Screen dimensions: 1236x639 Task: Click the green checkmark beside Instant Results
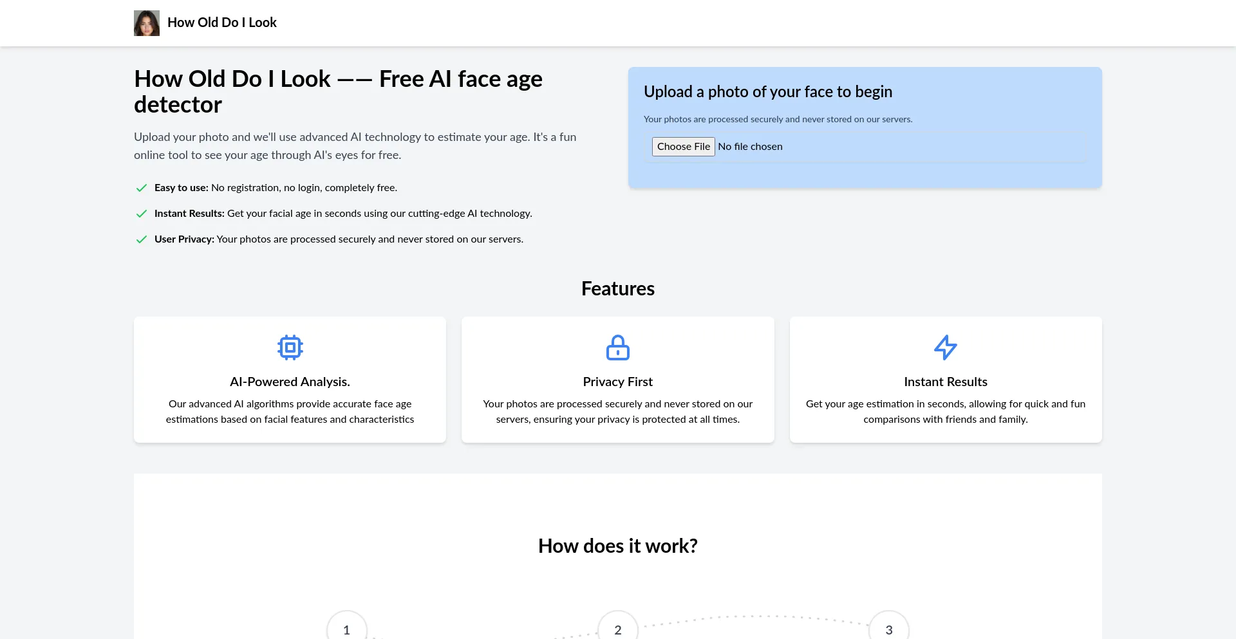pos(142,214)
